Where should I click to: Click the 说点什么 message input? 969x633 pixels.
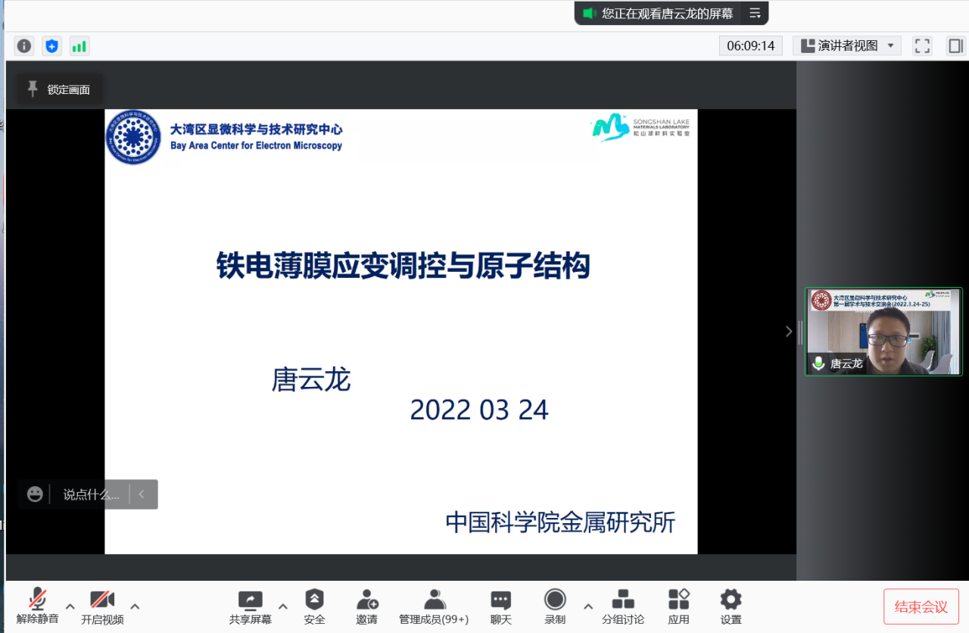91,494
